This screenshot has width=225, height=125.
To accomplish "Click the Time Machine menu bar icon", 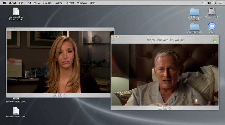I will (204, 3).
